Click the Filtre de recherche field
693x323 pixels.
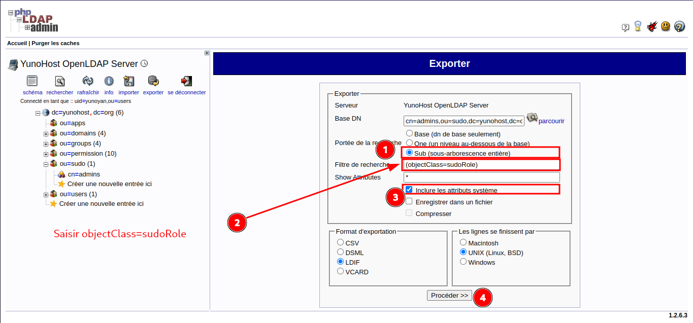(x=481, y=165)
